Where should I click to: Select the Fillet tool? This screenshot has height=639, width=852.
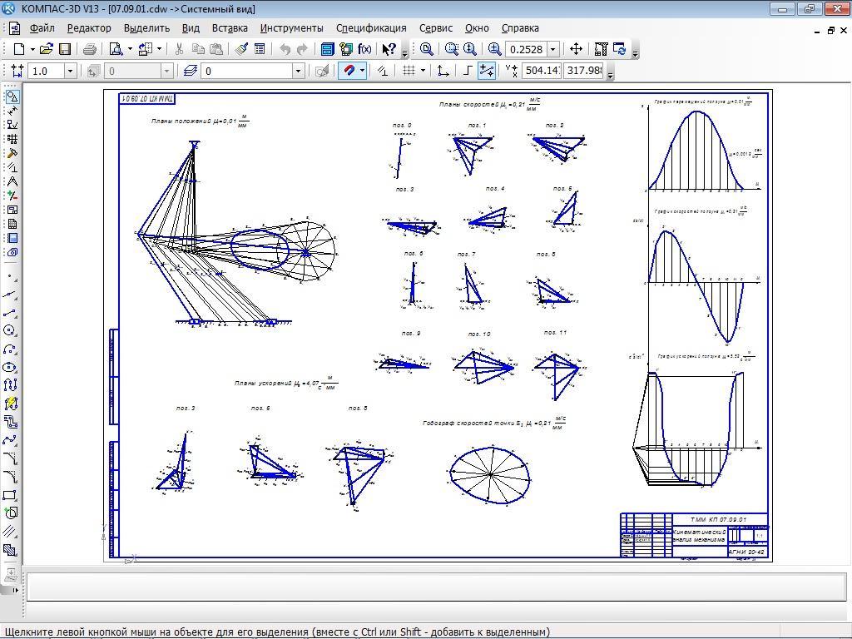[11, 477]
